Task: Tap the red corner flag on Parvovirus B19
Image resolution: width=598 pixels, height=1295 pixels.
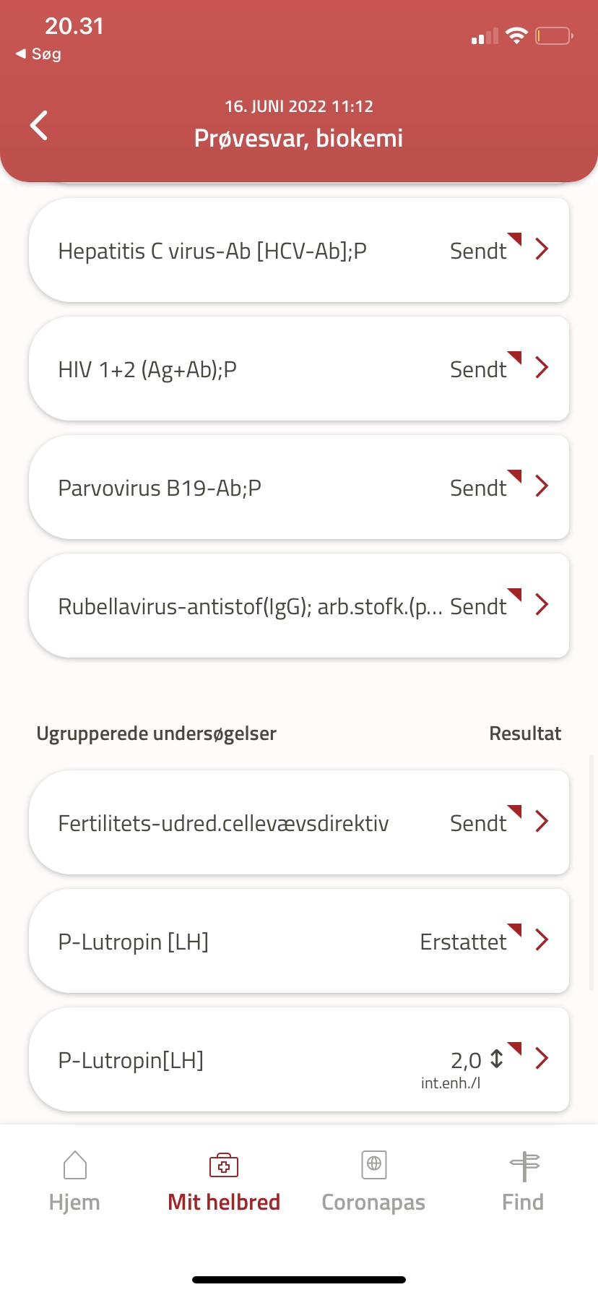Action: [515, 476]
